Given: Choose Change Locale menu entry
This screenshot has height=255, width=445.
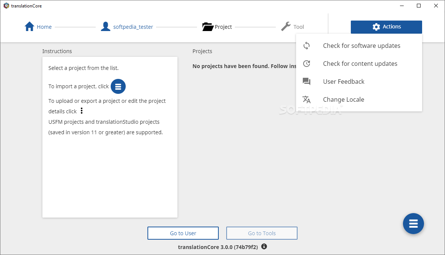Looking at the screenshot, I should [x=359, y=99].
